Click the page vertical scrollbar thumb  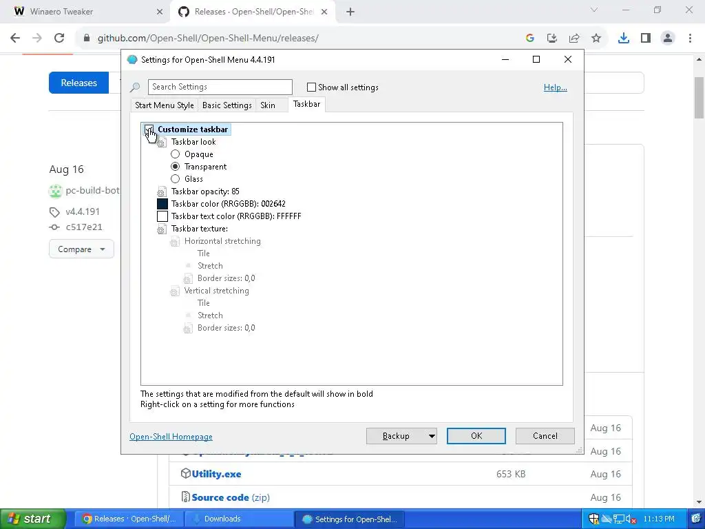[699, 98]
